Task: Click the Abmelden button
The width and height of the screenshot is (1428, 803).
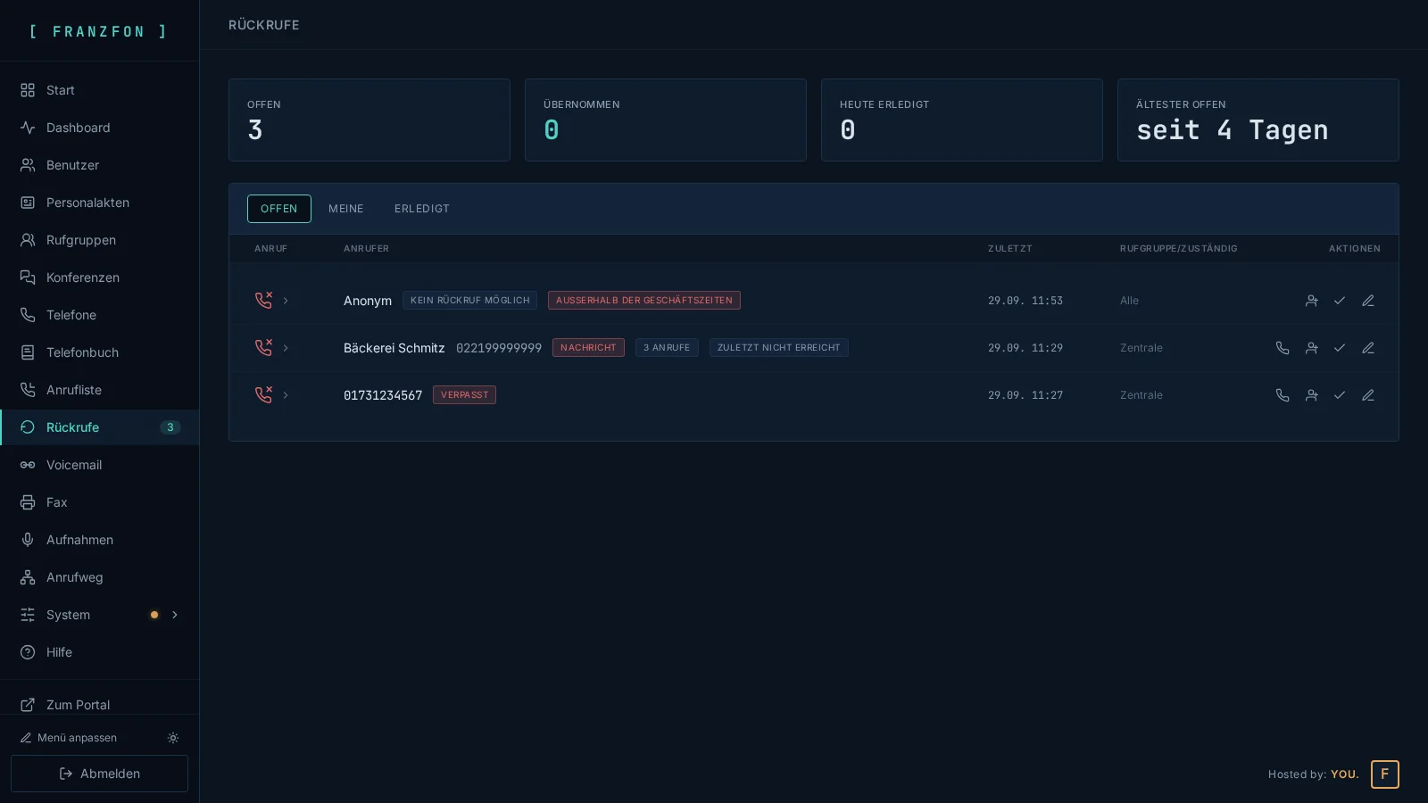Action: point(99,774)
